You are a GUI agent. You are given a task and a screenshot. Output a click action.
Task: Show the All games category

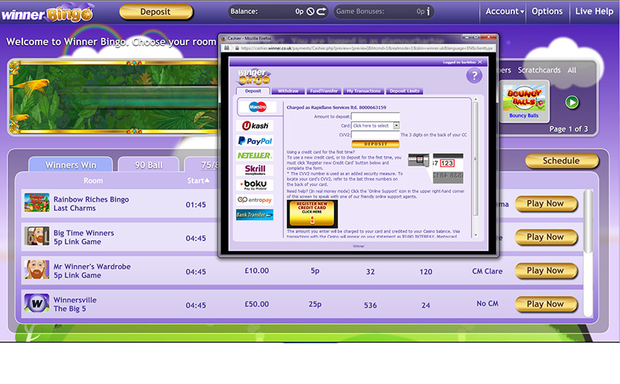tap(572, 70)
